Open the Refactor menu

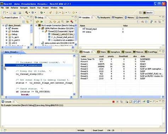[15, 8]
